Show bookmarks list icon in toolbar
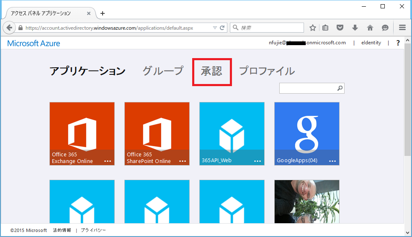The width and height of the screenshot is (412, 237). 325,28
